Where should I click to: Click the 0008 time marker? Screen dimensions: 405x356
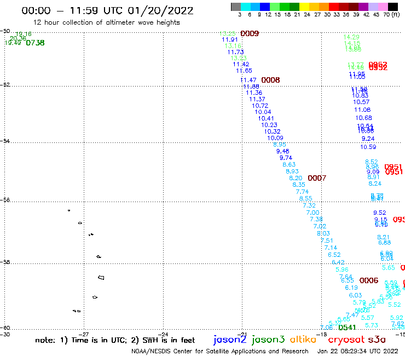270,80
